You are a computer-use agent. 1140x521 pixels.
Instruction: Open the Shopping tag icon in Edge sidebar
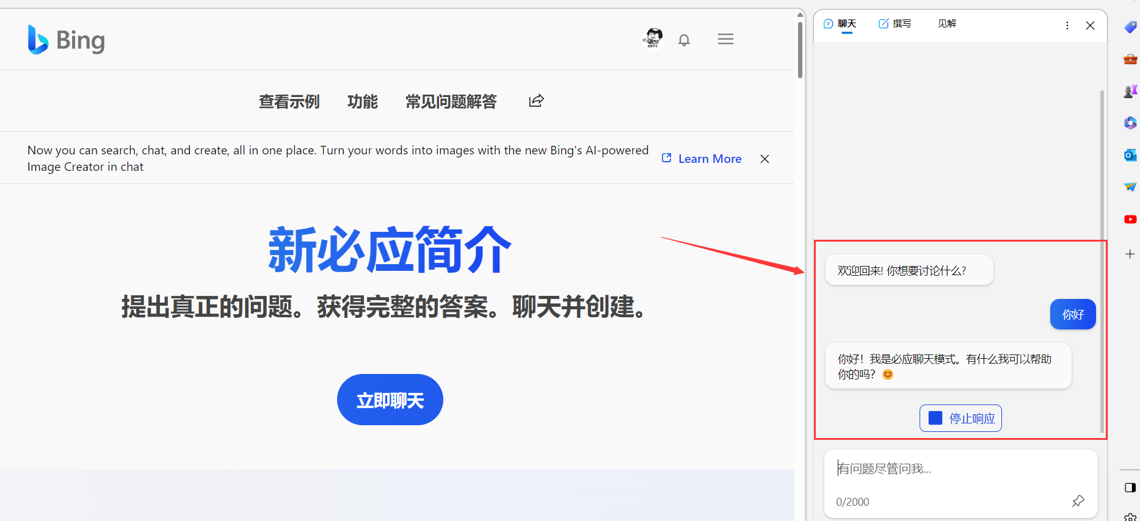point(1130,27)
